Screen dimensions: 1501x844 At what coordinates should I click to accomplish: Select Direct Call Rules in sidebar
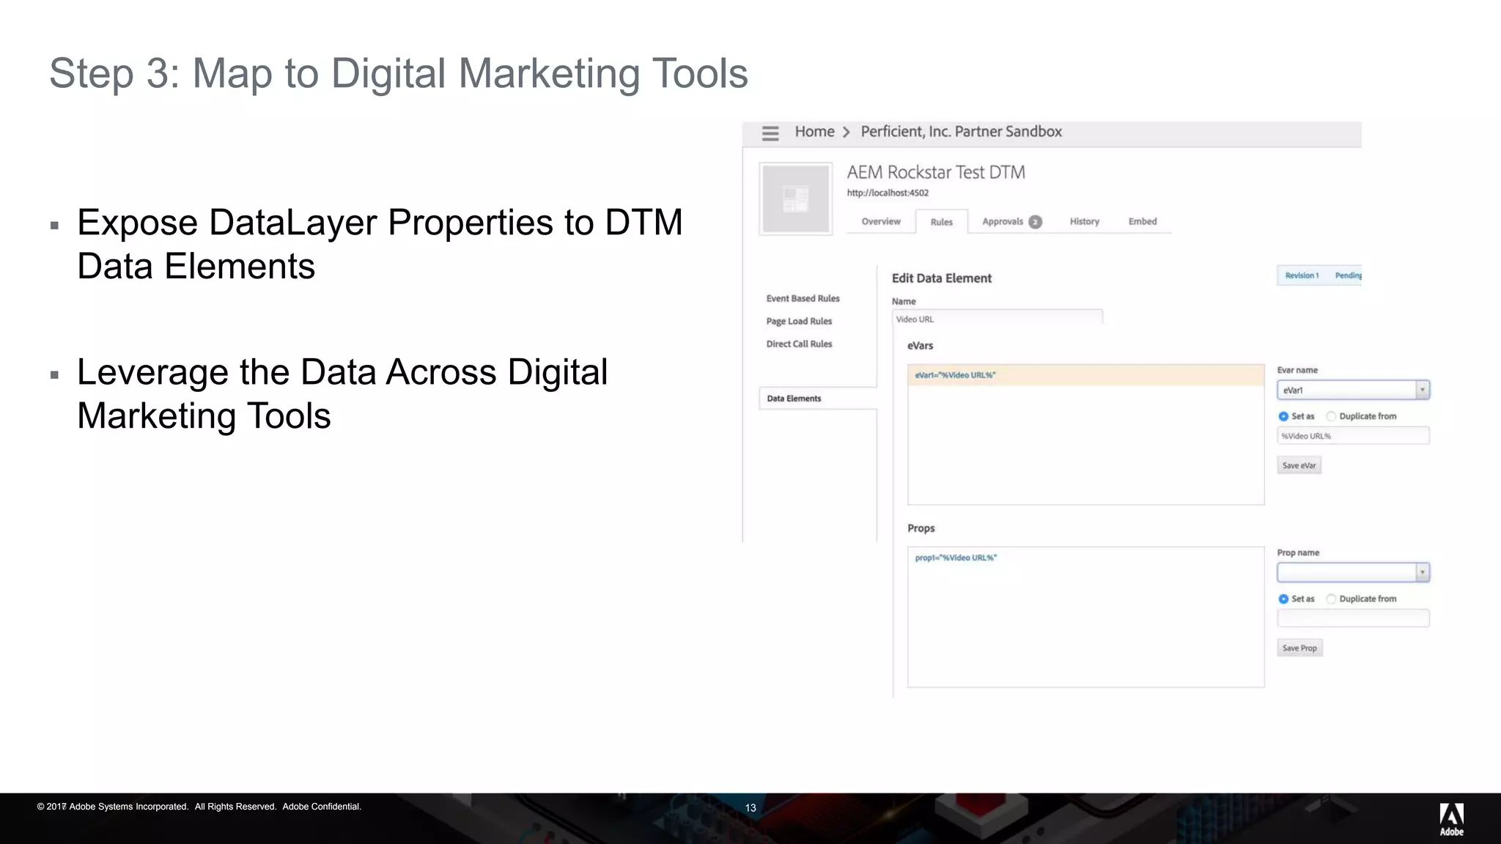(x=799, y=344)
